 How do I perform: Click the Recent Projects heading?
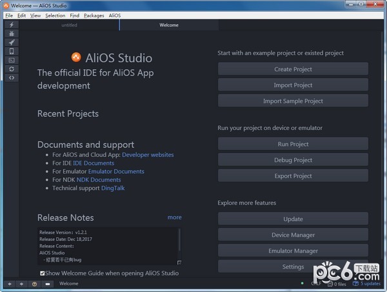[x=68, y=114]
